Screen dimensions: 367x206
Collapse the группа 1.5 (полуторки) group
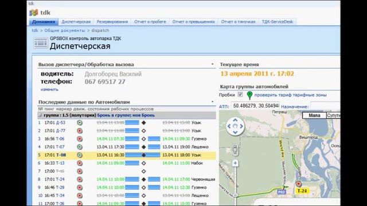coord(40,115)
